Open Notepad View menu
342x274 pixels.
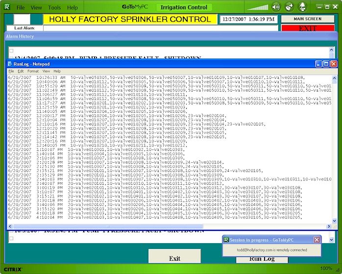tap(46, 71)
